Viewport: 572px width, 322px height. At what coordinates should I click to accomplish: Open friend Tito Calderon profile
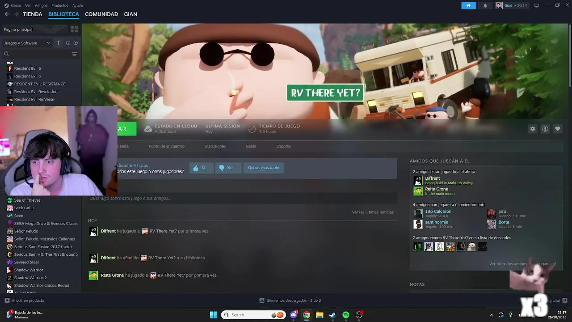pos(438,212)
